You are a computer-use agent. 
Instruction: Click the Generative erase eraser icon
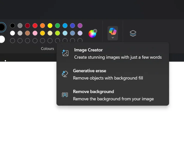[x=65, y=74]
